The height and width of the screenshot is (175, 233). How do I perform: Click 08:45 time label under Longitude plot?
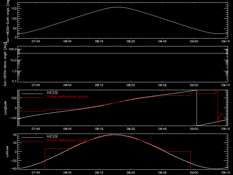163,129
